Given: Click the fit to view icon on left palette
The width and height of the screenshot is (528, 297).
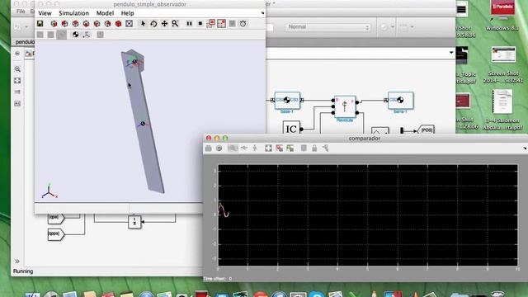Looking at the screenshot, I should click(17, 81).
